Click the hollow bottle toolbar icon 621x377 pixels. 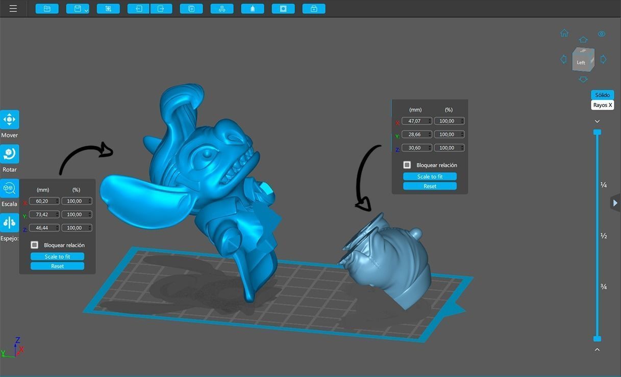pos(253,9)
